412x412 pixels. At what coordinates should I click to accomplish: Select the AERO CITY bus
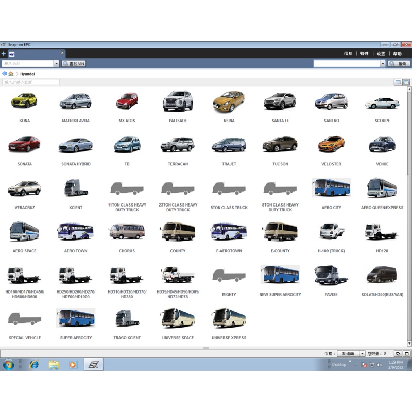(x=331, y=187)
